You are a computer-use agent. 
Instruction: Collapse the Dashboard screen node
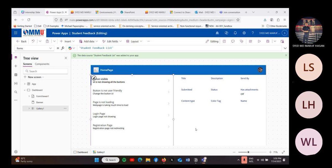[x=25, y=90]
